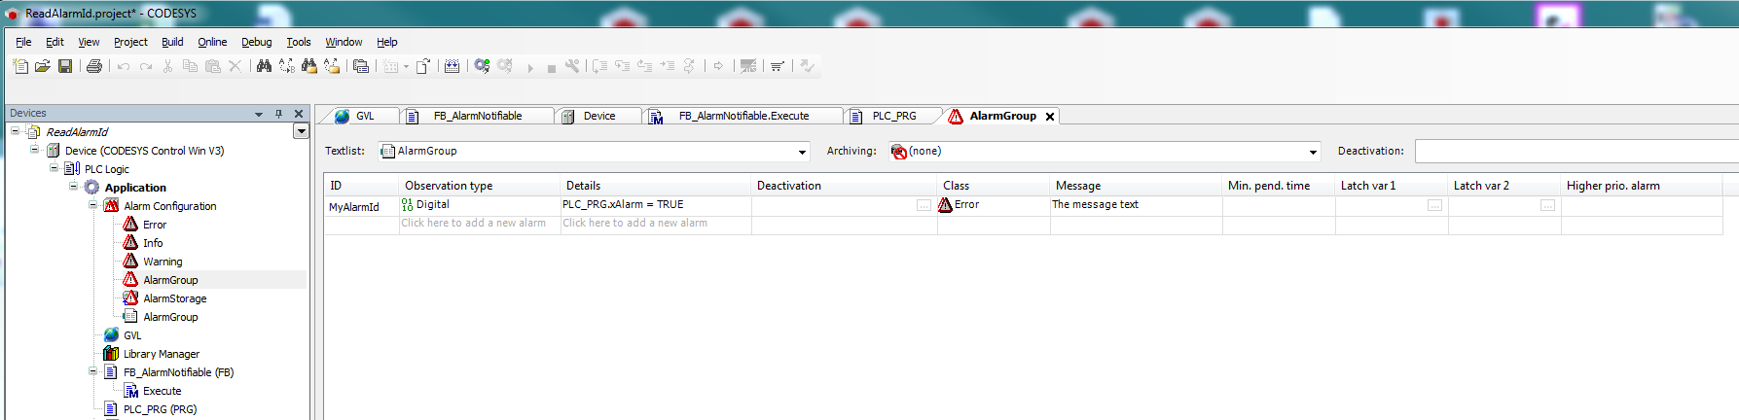Close the AlarmGroup editor tab
Screen dimensions: 1739x420
point(1050,117)
